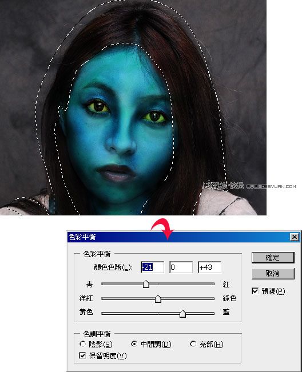Image resolution: width=302 pixels, height=372 pixels.
Task: Toggle the 預視(P) checkbox
Action: point(255,291)
